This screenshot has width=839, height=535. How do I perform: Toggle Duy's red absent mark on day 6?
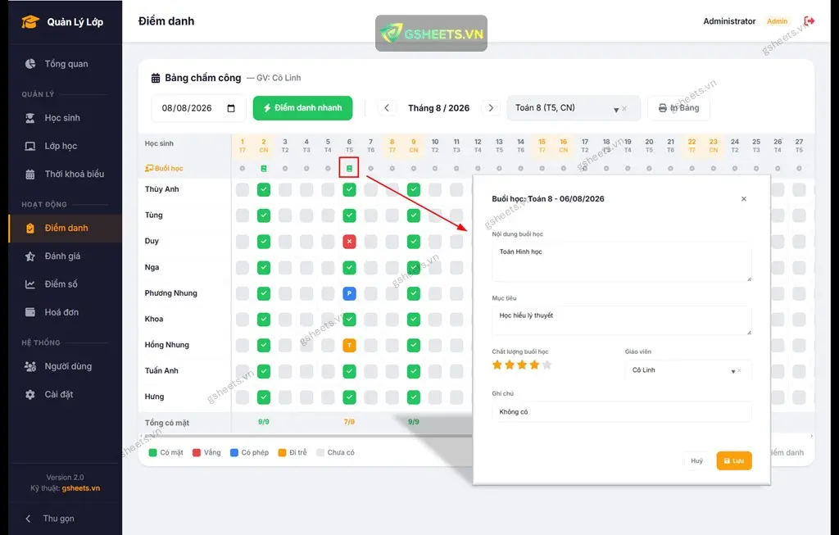point(349,242)
